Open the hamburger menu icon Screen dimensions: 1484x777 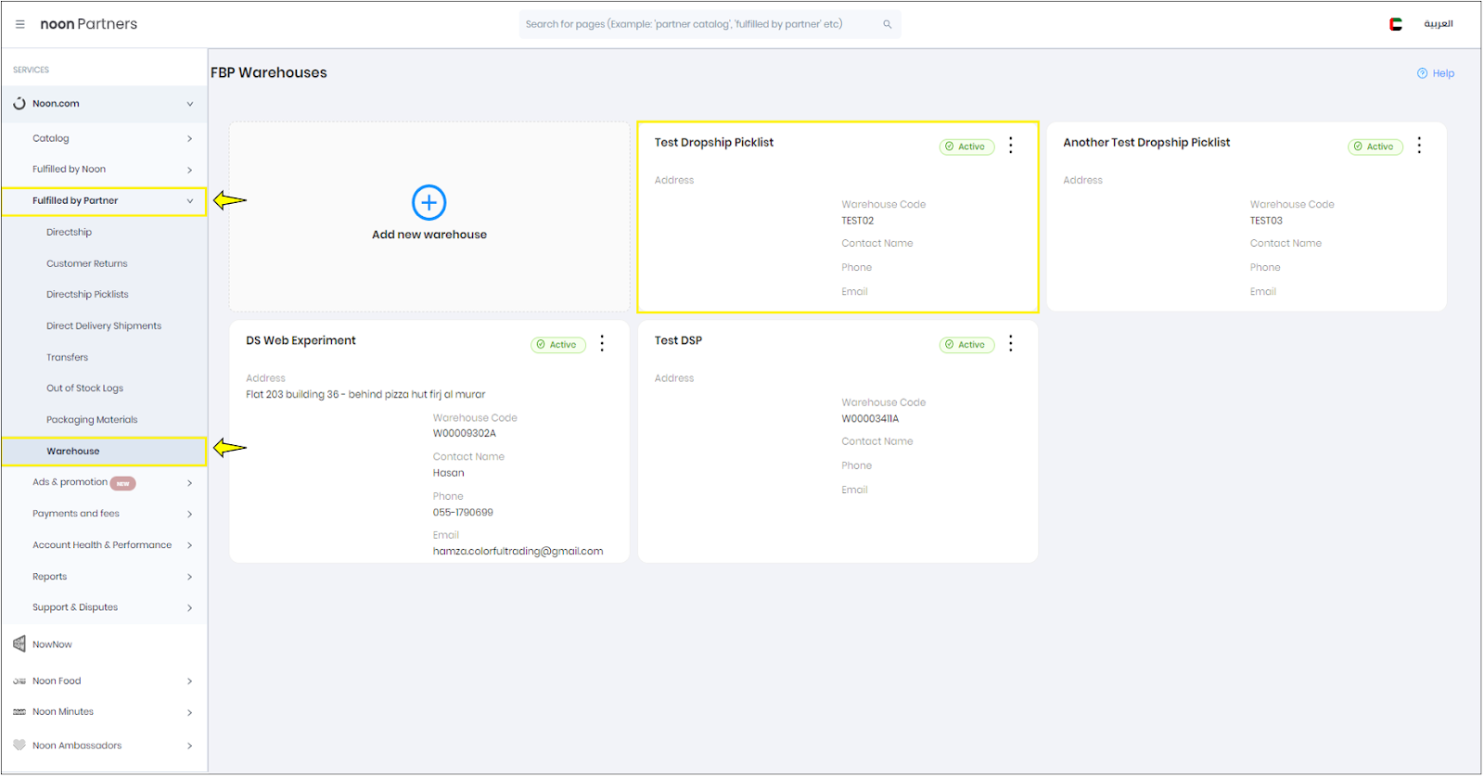20,24
